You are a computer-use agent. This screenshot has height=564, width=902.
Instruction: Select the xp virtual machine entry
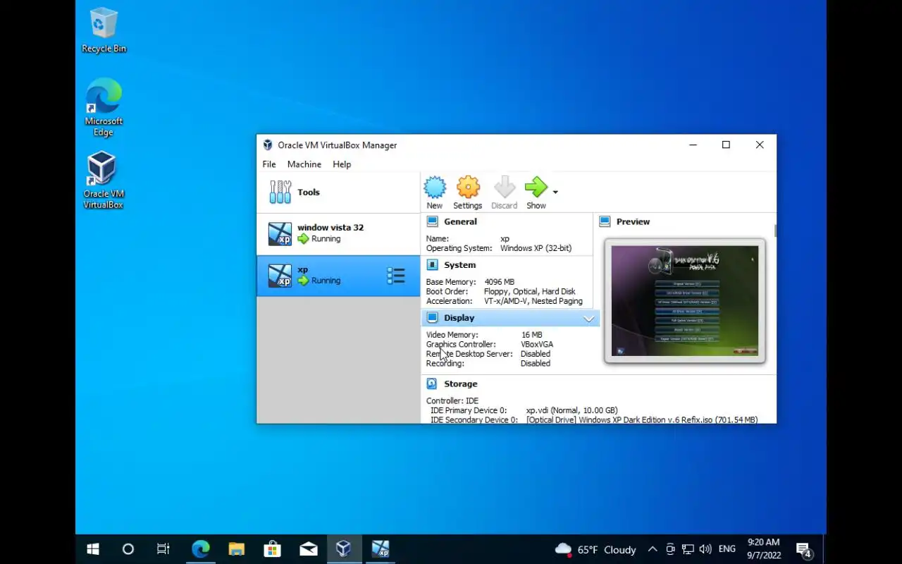pyautogui.click(x=338, y=276)
